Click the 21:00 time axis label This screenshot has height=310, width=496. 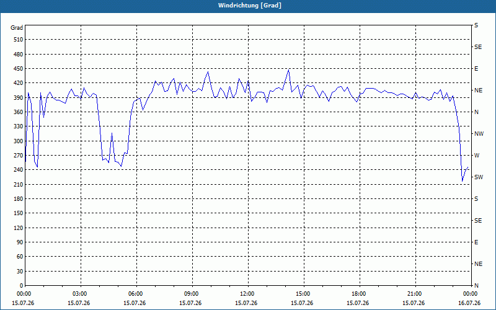pos(415,294)
